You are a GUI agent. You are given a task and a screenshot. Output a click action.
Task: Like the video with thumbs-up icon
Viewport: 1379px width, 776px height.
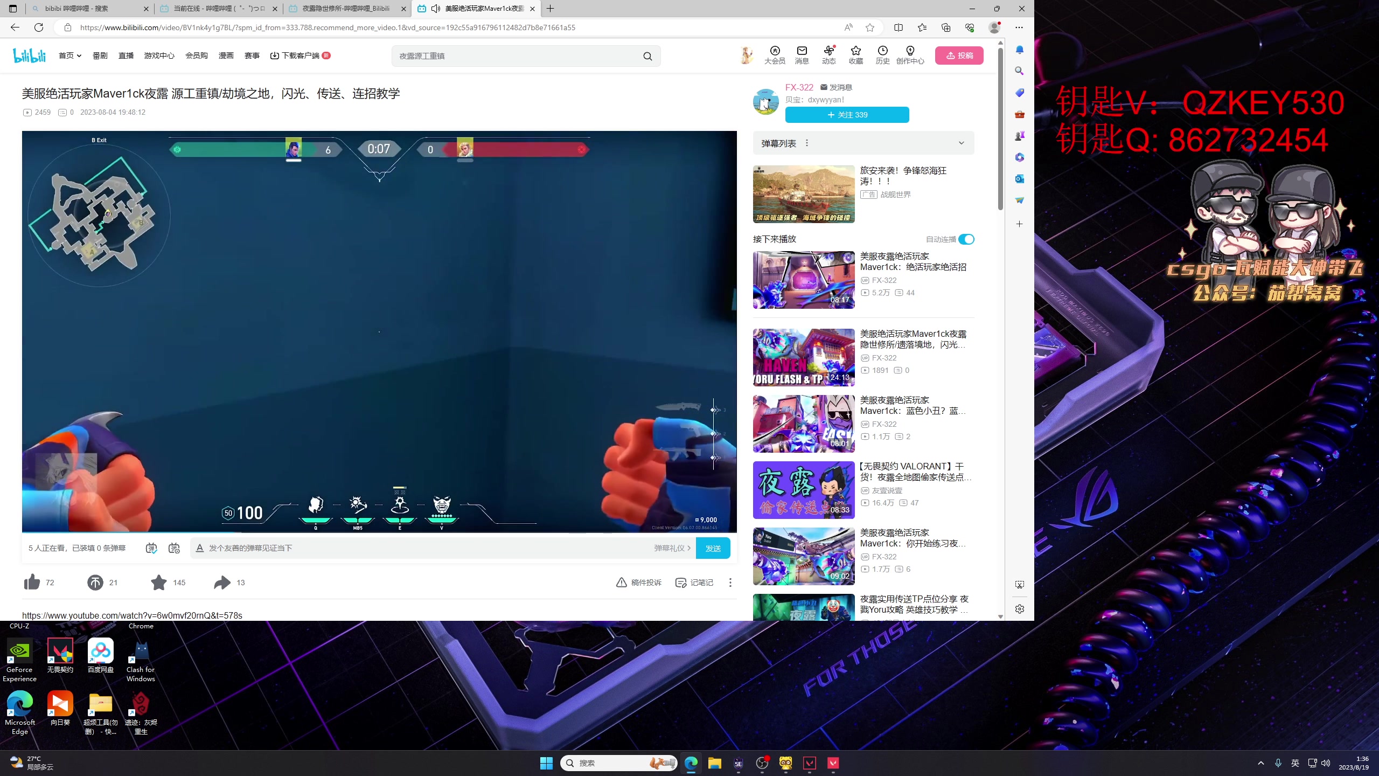tap(32, 582)
